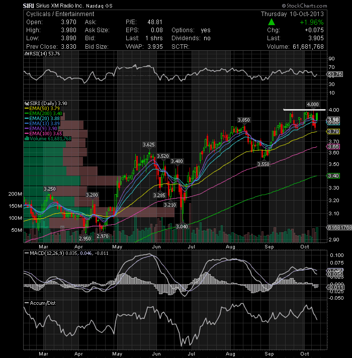Click the 3.850 August high annotation
Viewport: 352px width, 358px height.
pos(244,120)
